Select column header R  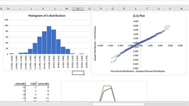[x=124, y=9]
